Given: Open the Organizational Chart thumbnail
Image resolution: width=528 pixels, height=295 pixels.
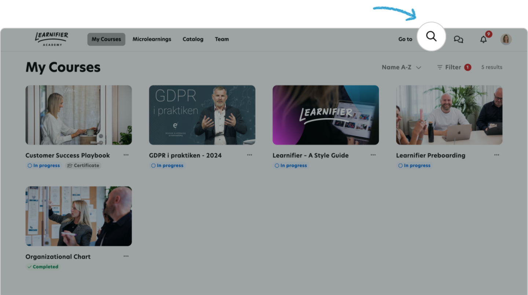Looking at the screenshot, I should pyautogui.click(x=78, y=216).
